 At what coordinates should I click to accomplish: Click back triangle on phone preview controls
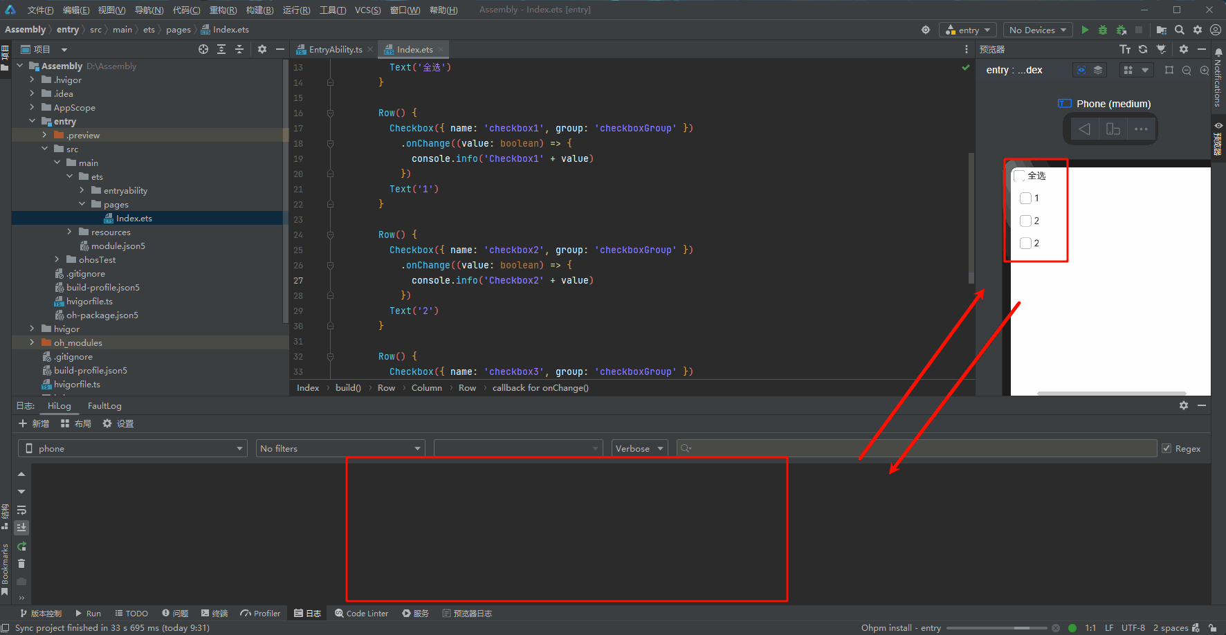click(x=1085, y=129)
